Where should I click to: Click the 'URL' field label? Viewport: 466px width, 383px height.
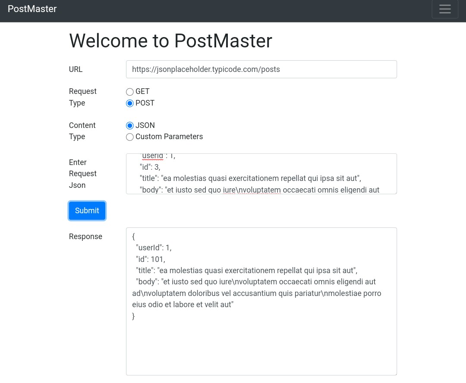click(76, 69)
